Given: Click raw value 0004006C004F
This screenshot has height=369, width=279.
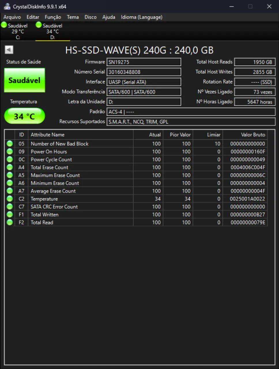Looking at the screenshot, I should pos(248,167).
